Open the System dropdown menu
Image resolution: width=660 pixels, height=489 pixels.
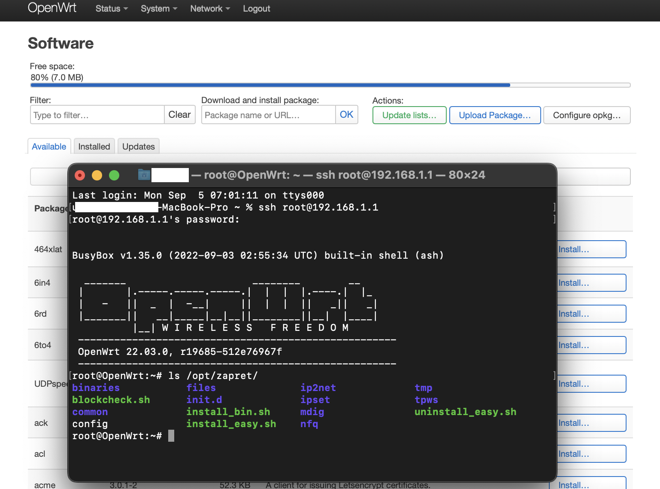(159, 9)
